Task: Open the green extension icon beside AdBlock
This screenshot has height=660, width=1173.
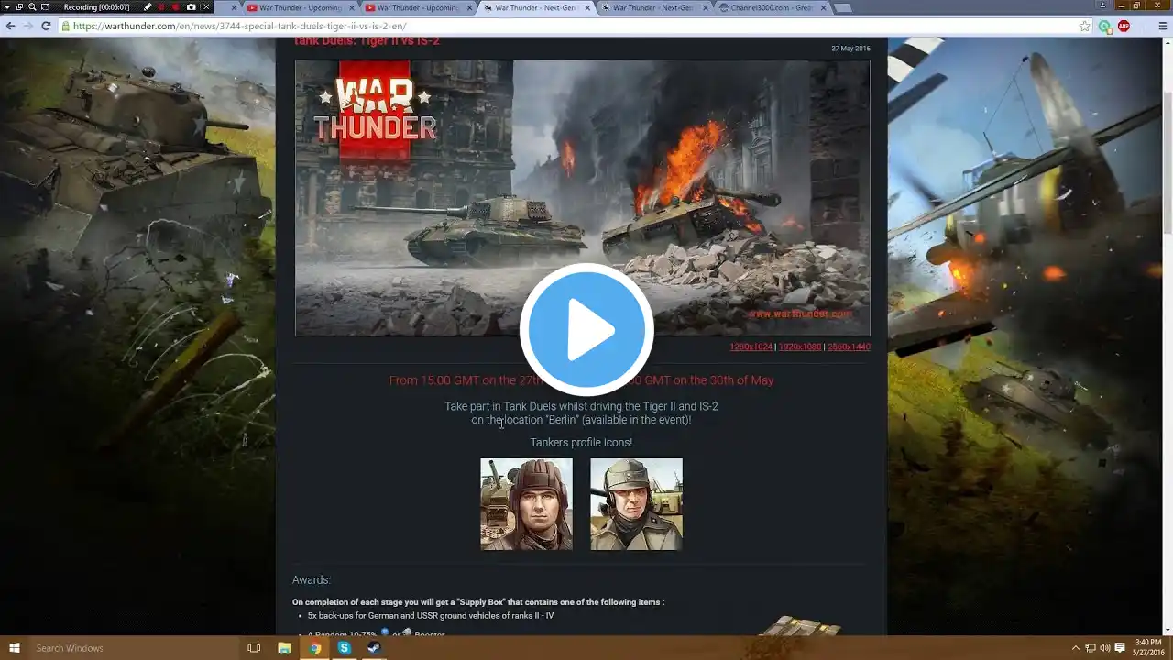Action: [1105, 26]
